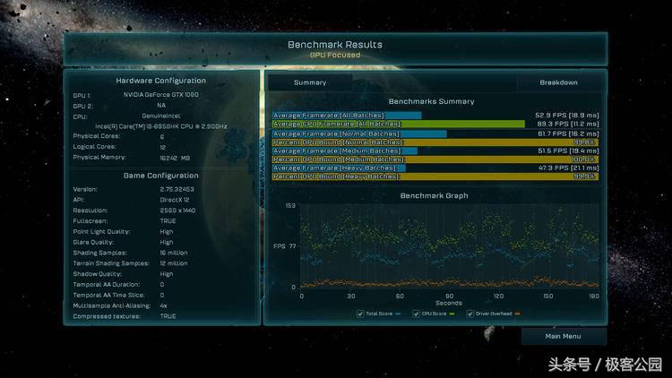The image size is (672, 378).
Task: Switch to the Summary tab
Action: 310,82
